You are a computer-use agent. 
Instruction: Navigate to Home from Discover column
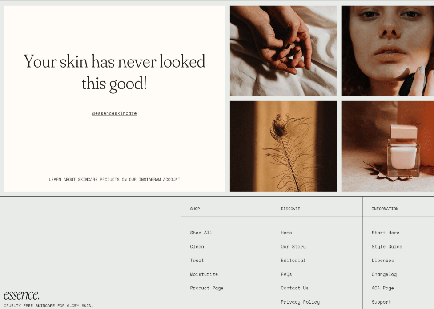click(286, 233)
